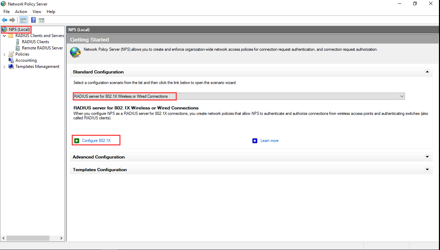Click the Forward arrow toolbar icon
The height and width of the screenshot is (250, 440).
coord(12,20)
